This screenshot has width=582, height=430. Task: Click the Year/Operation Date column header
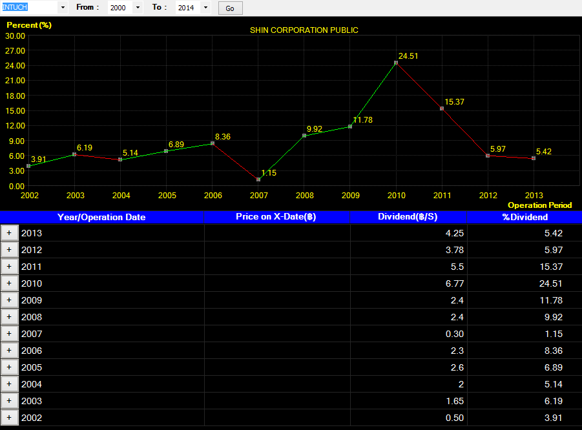tap(101, 217)
